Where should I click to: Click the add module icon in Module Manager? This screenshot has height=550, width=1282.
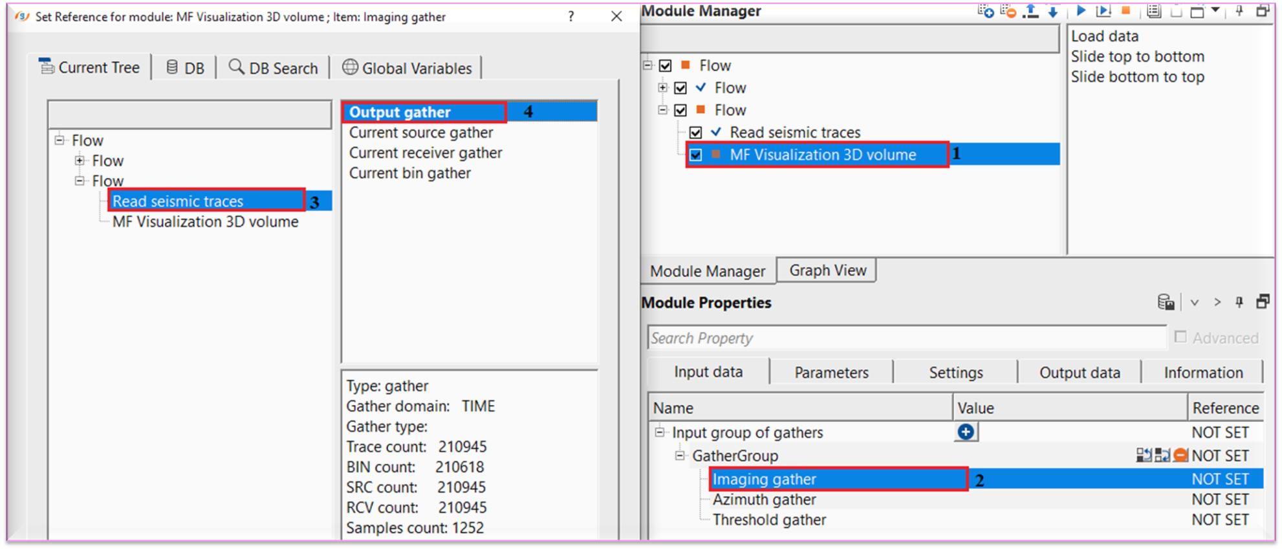985,11
